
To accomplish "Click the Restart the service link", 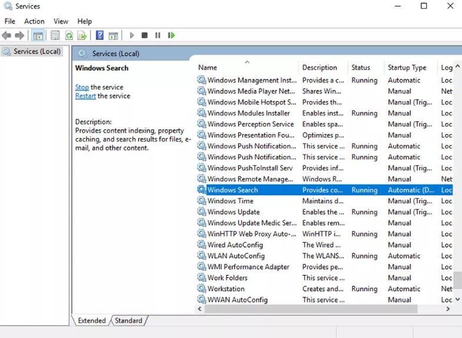I will pyautogui.click(x=85, y=96).
